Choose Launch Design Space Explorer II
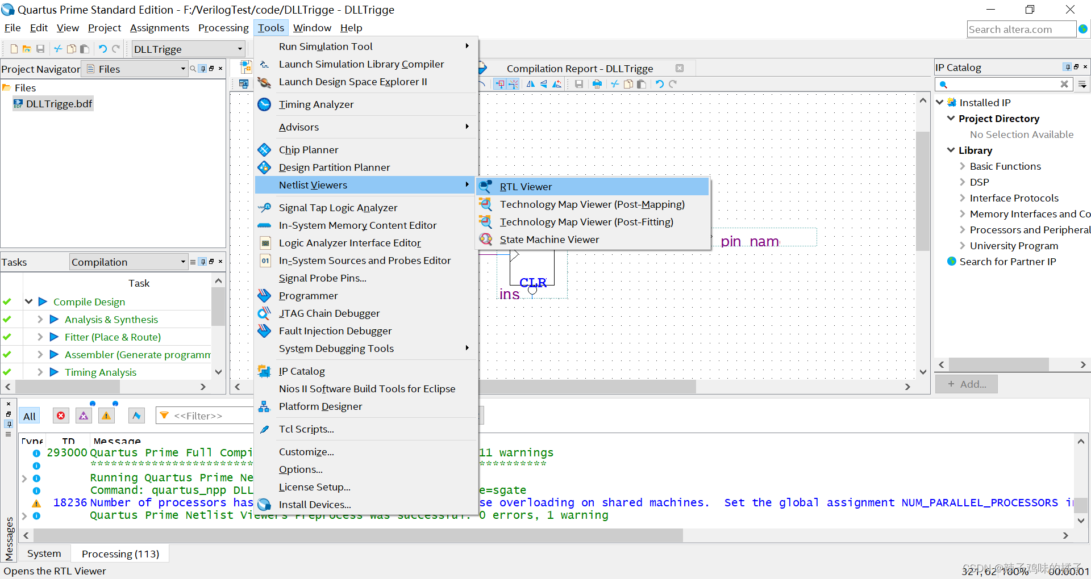This screenshot has height=579, width=1091. pyautogui.click(x=366, y=82)
